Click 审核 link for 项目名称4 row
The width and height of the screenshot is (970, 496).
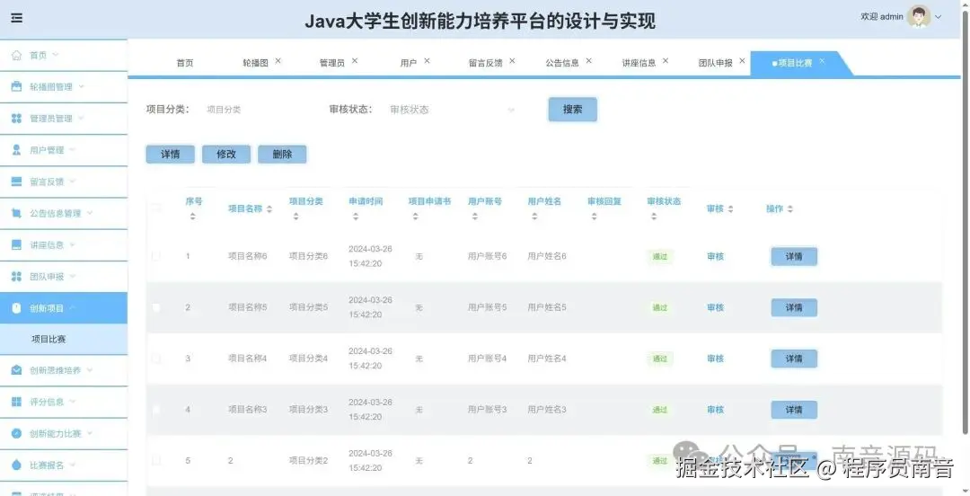pos(715,359)
